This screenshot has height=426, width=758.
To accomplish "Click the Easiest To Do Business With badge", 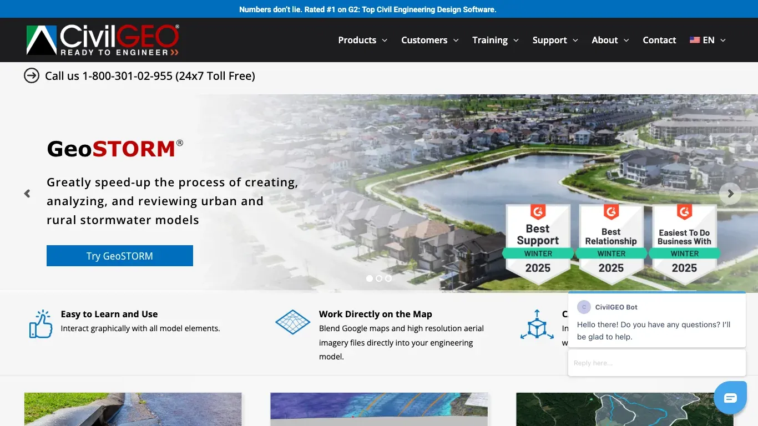I will click(684, 244).
